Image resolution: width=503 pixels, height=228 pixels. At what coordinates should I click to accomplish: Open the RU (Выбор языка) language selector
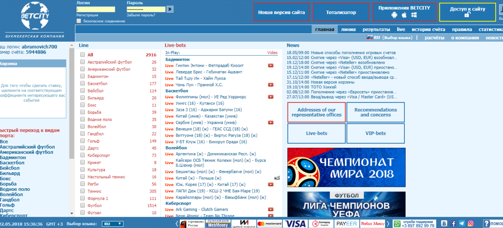click(390, 38)
